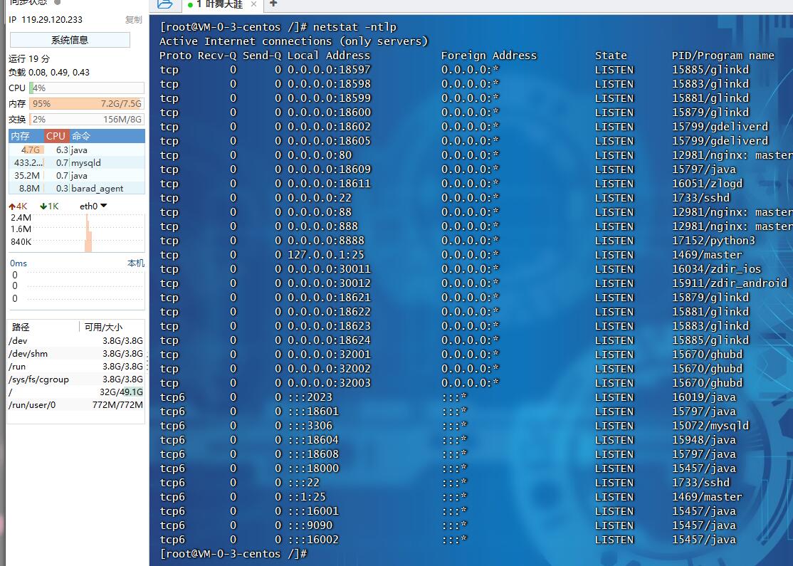Click the 16034/zdir_ios program entry
Screen dimensions: 793x566
tap(717, 269)
